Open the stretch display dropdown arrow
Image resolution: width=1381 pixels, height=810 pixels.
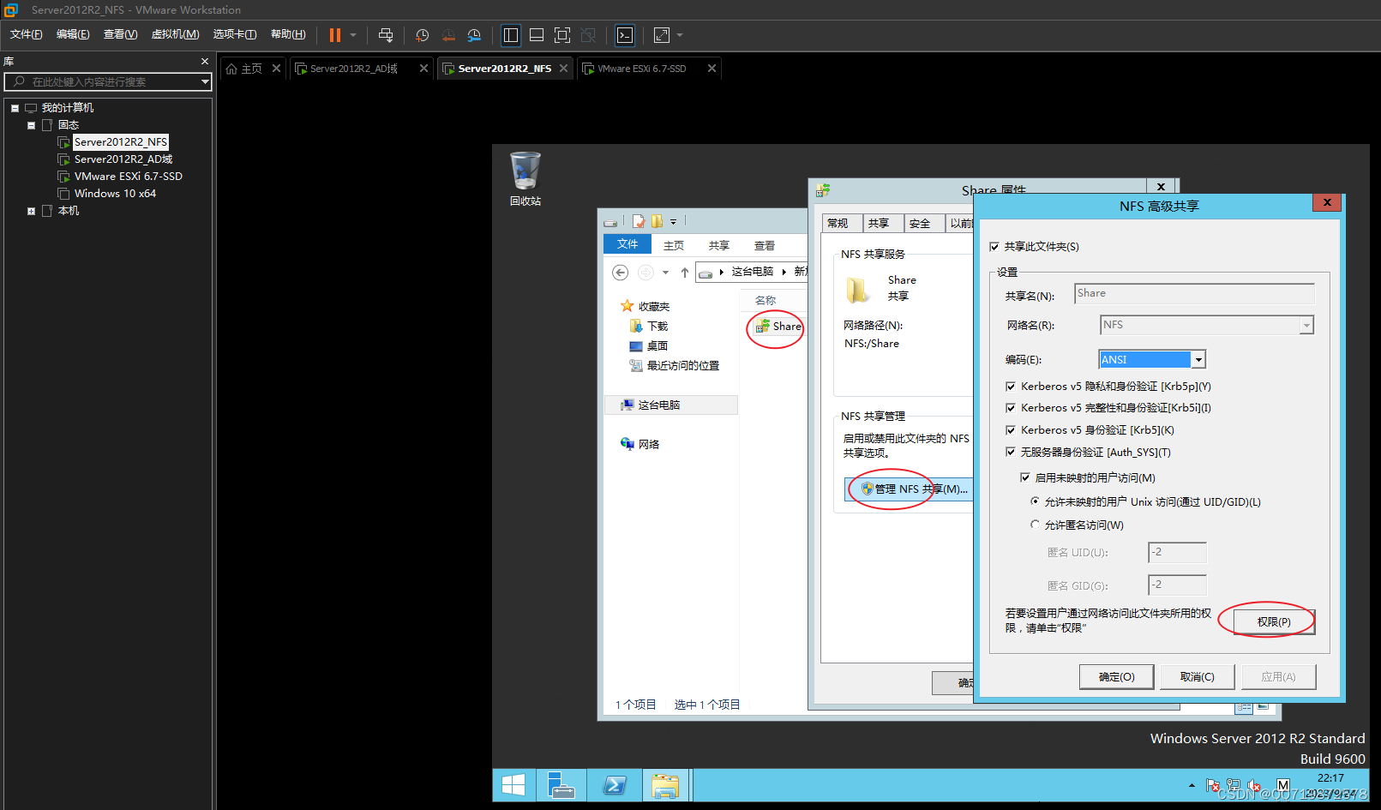pos(680,35)
